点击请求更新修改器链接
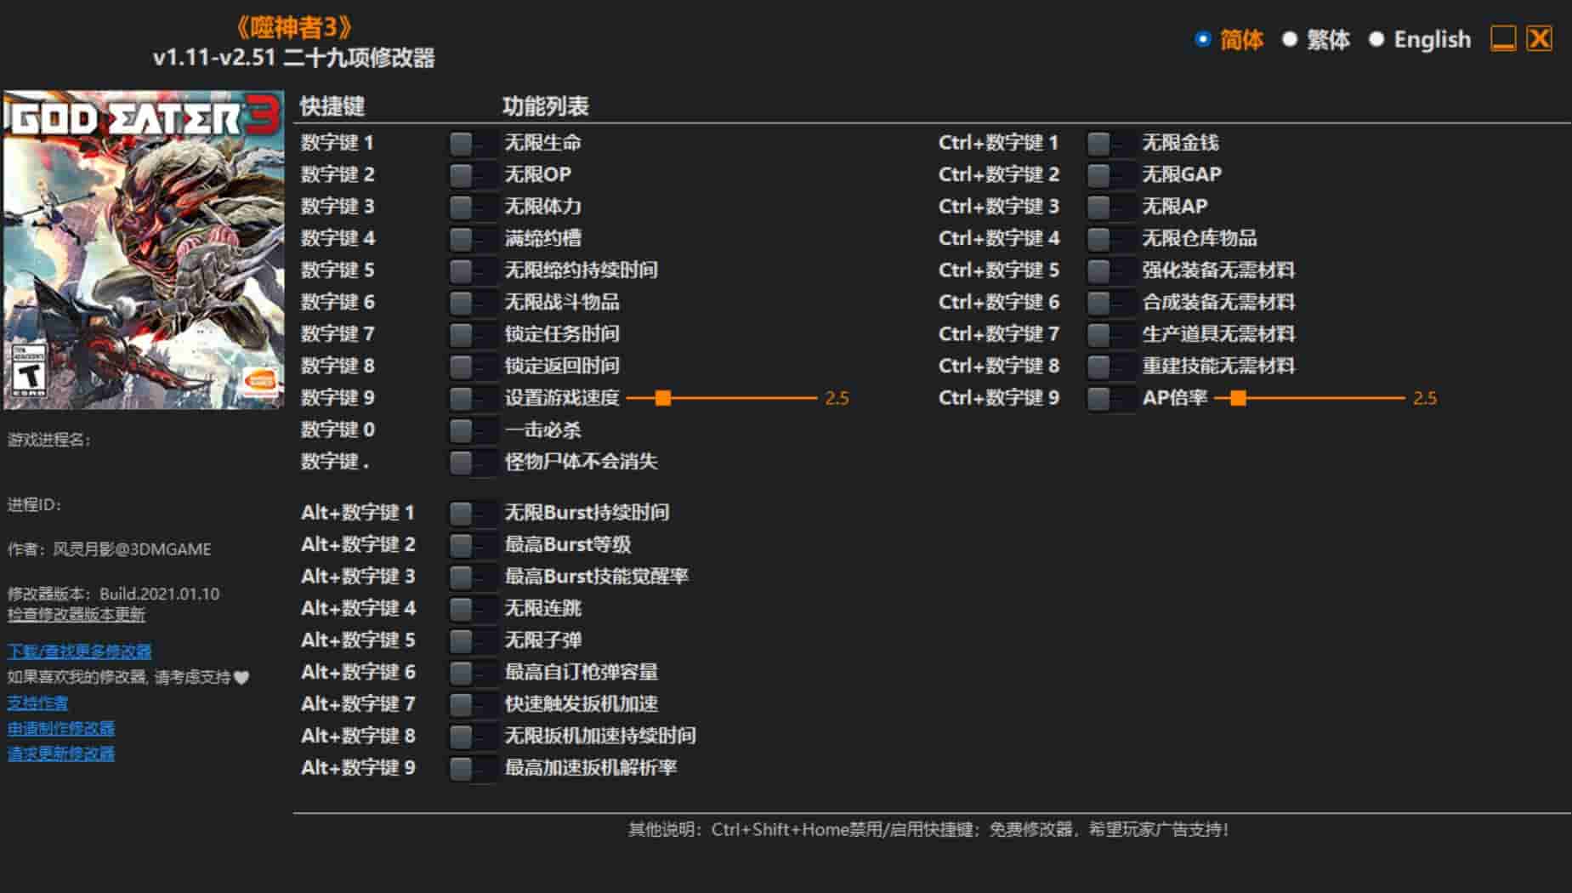The image size is (1572, 893). click(x=60, y=753)
